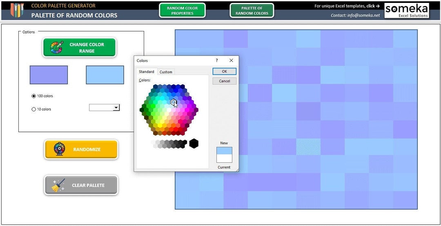Screen dimensions: 441x226
Task: Click the paint palette icon on Change Color Range
Action: pos(56,47)
